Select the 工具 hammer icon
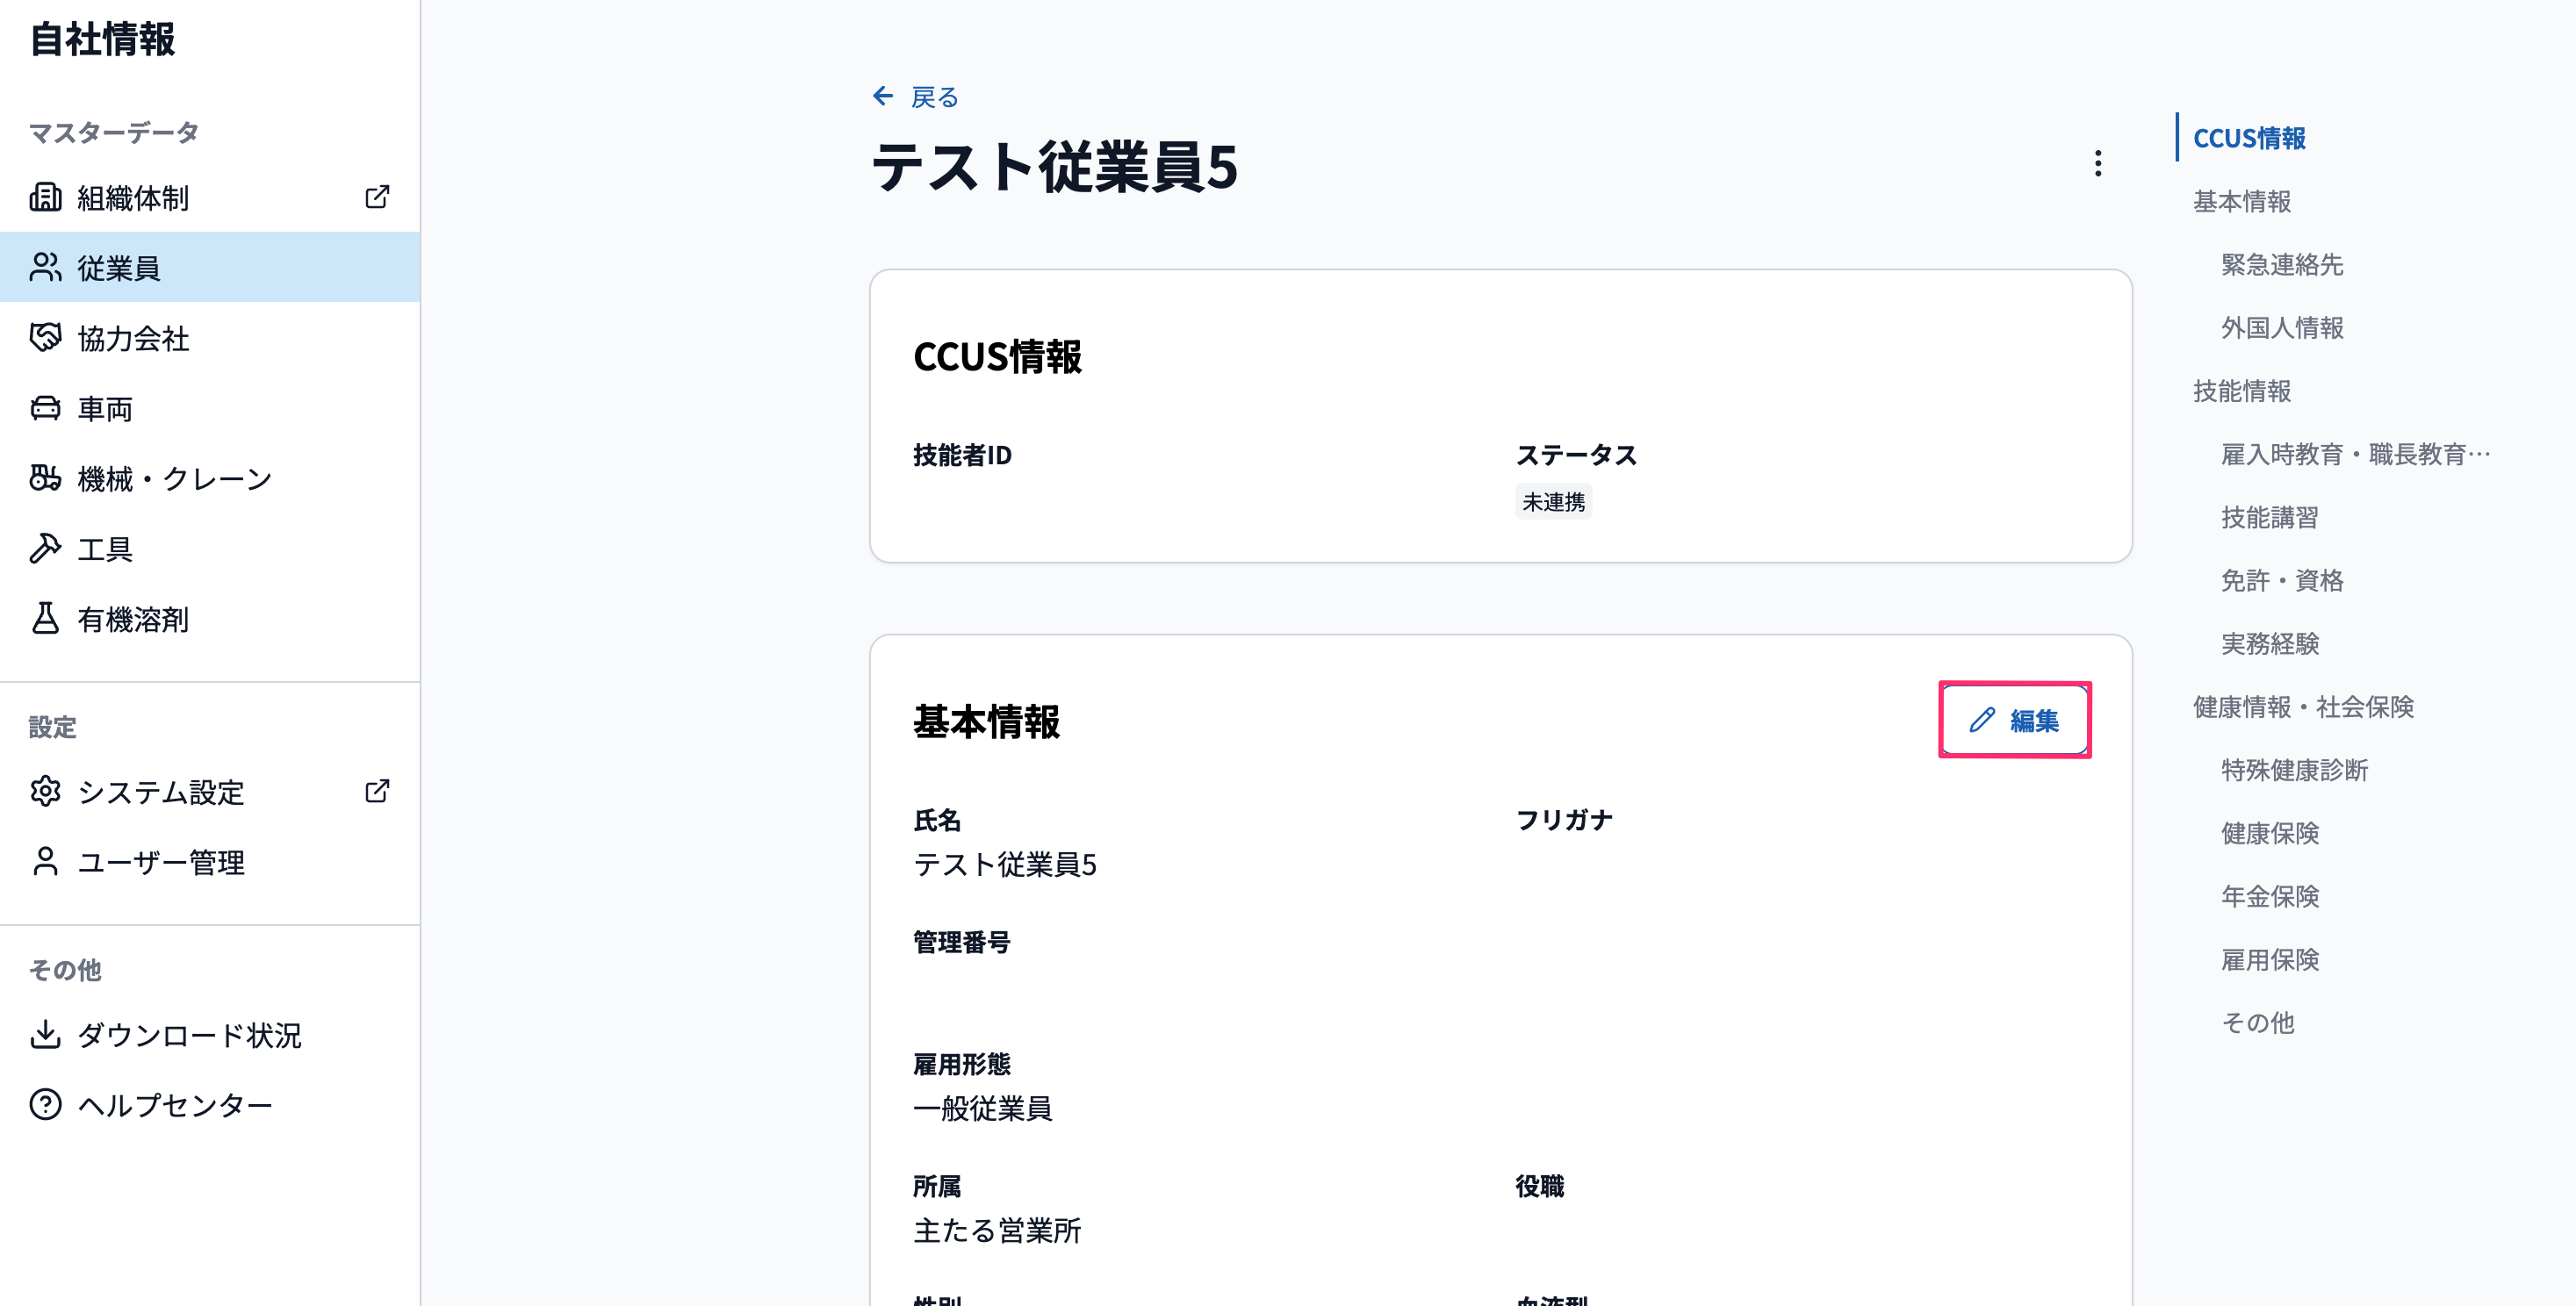The width and height of the screenshot is (2576, 1306). coord(45,548)
